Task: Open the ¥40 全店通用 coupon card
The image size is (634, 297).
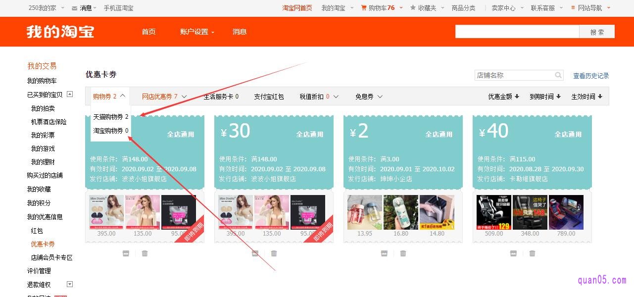Action: click(532, 152)
